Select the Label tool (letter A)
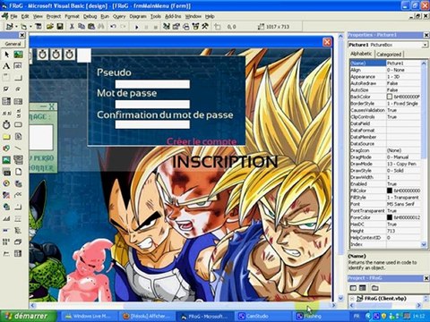Screen dimensions: 430x322 [x=6, y=66]
